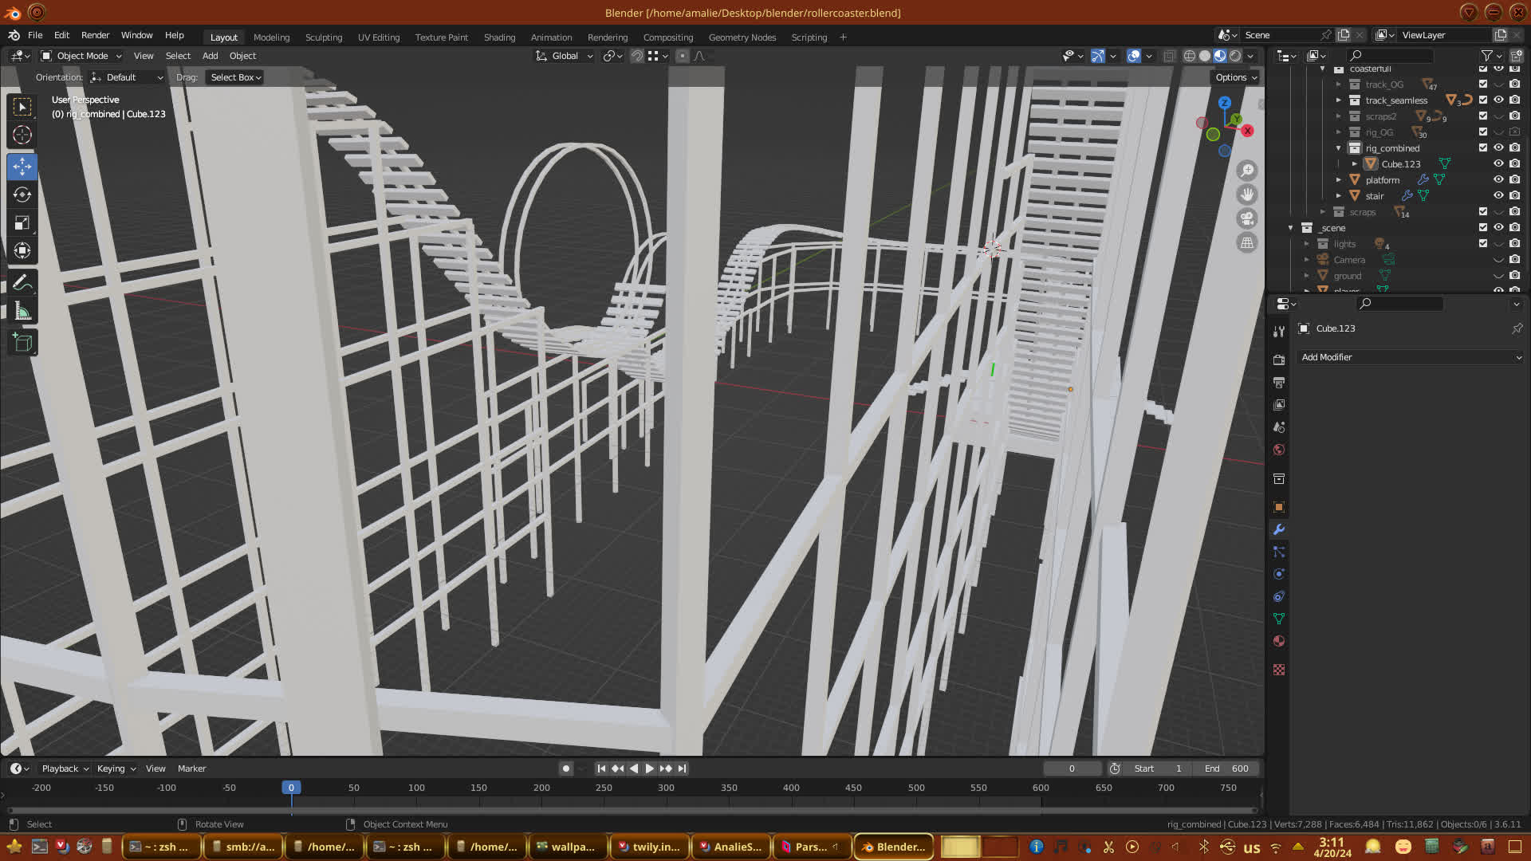Open the Render menu
Screen dimensions: 1531x861
95,35
